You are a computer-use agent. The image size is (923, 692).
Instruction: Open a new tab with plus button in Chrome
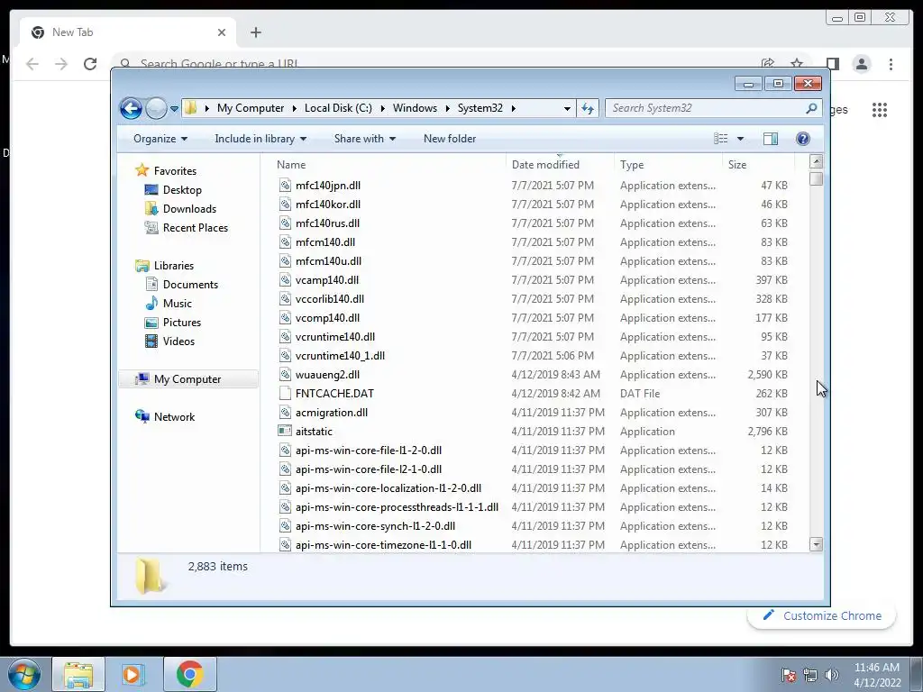(255, 32)
